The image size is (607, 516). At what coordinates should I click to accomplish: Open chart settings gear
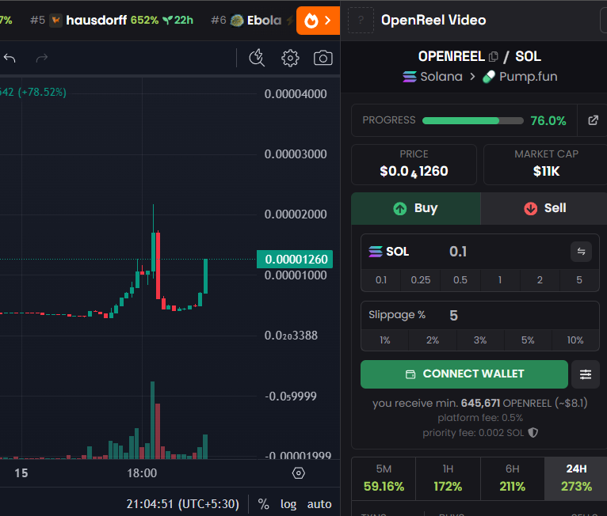(290, 59)
